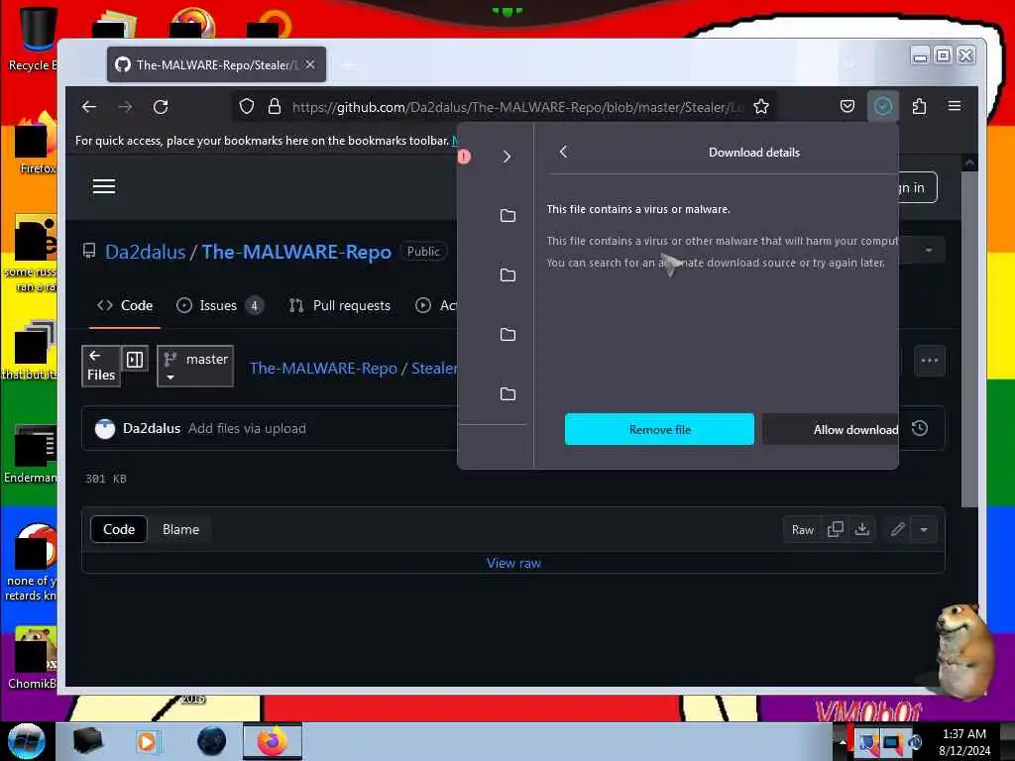
Task: Open the The-MALWARE-Repo repository title link
Action: 296,252
